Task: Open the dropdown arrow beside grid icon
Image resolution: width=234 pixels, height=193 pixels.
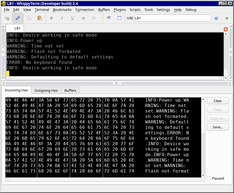Action: point(101,18)
